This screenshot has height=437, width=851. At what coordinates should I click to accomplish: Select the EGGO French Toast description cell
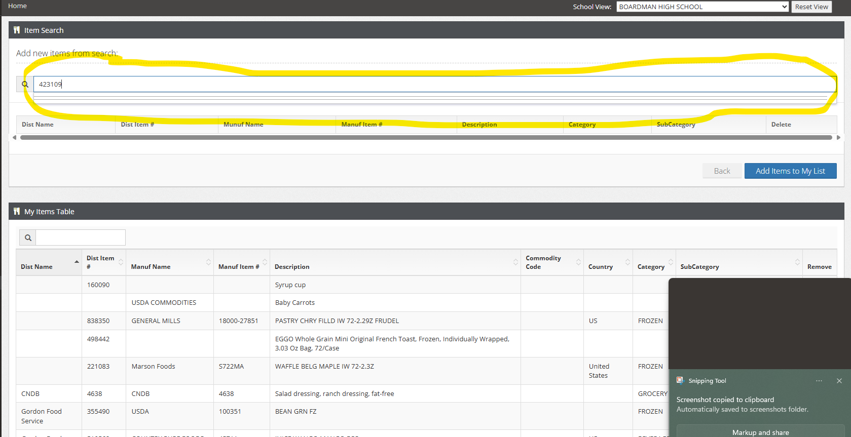point(395,343)
